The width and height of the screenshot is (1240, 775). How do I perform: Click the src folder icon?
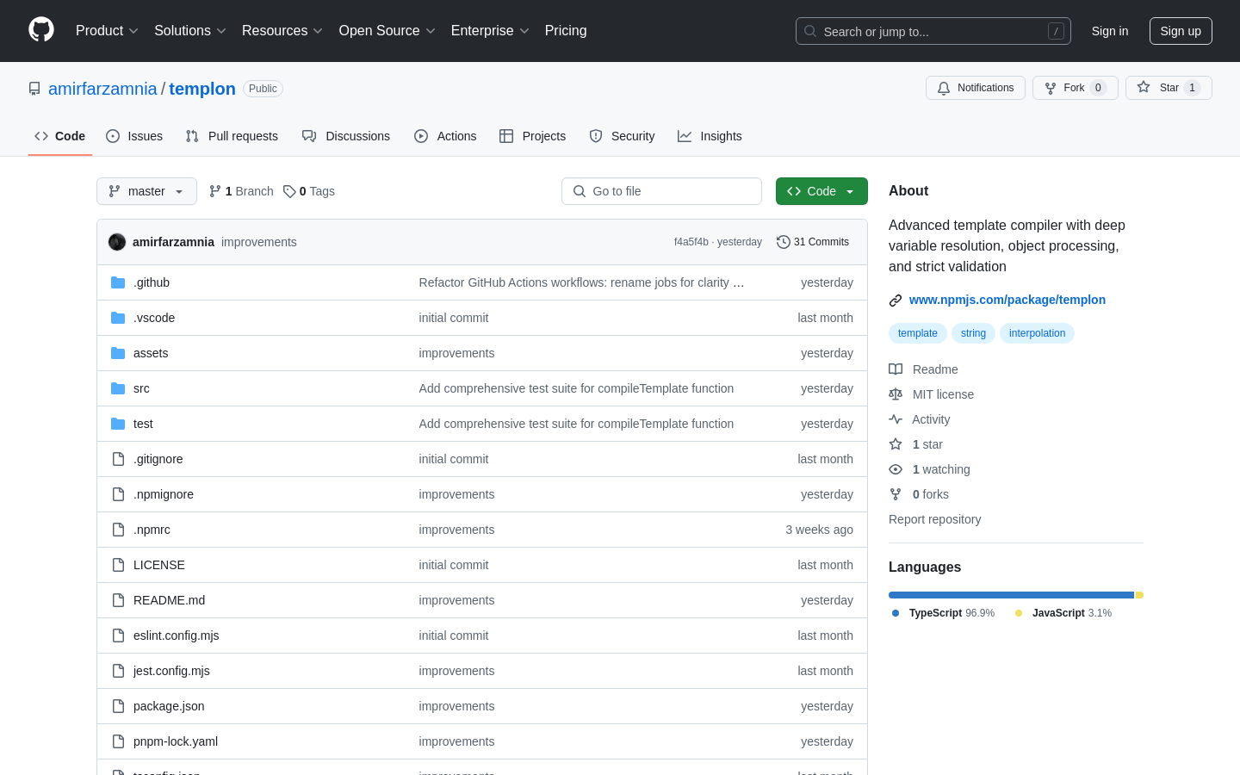click(118, 388)
